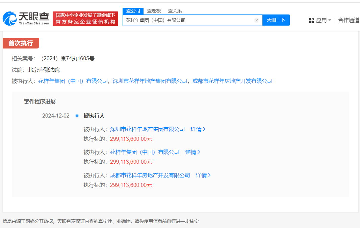Screen dimensions: 360x228
Task: Open 深圳市花样年地产集团有限公司 link in case progress
Action: tap(147, 129)
